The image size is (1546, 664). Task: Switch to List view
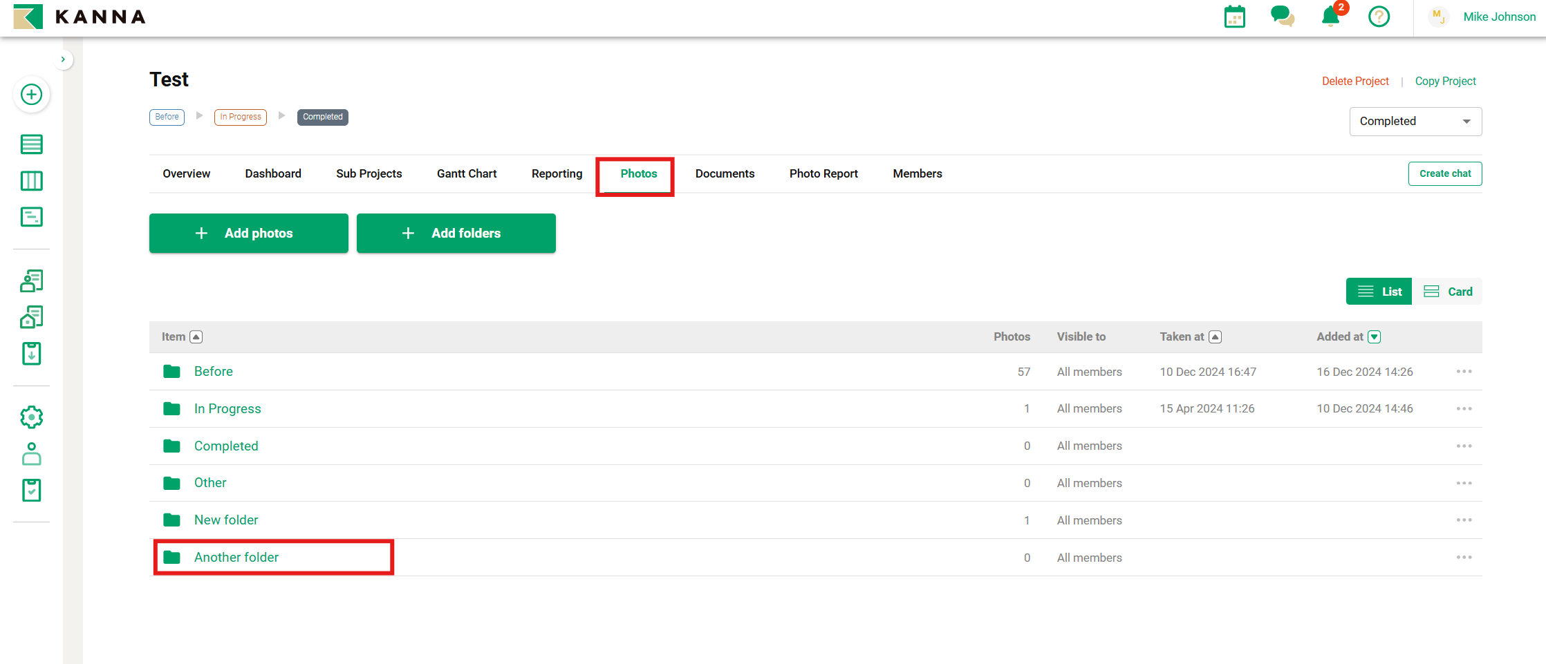[1379, 292]
